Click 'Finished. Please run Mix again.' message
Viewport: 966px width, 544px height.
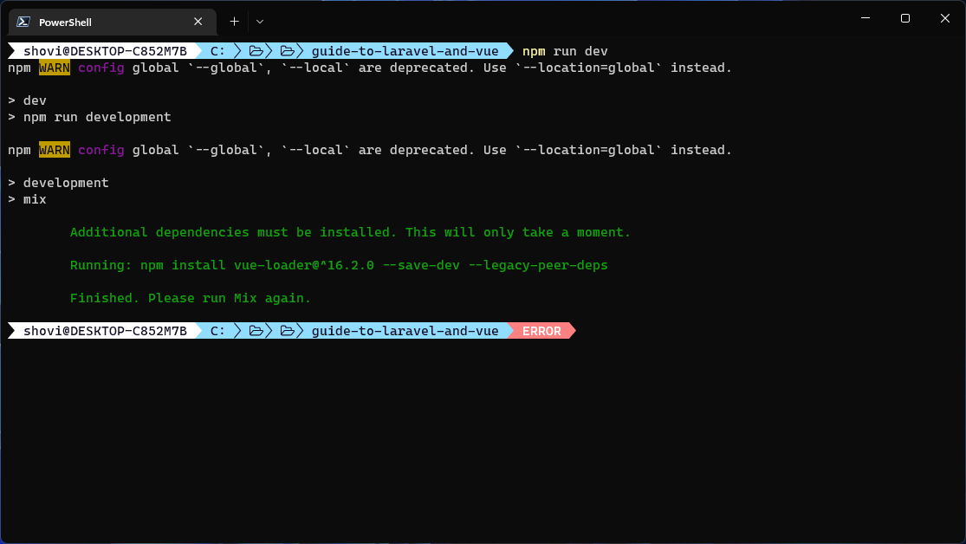(x=191, y=298)
